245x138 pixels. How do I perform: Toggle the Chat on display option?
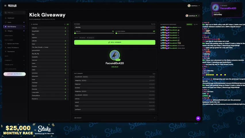(x=82, y=38)
